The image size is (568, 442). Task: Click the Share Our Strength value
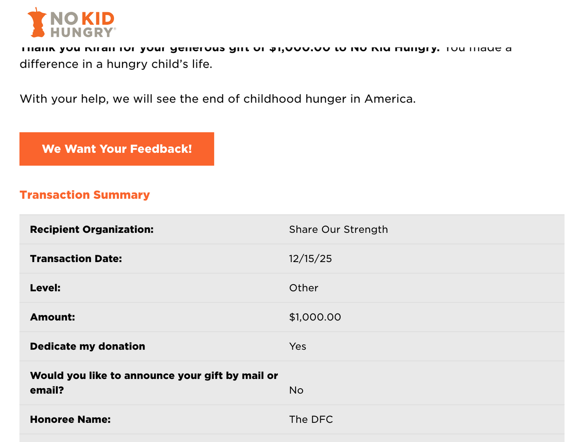[339, 230]
